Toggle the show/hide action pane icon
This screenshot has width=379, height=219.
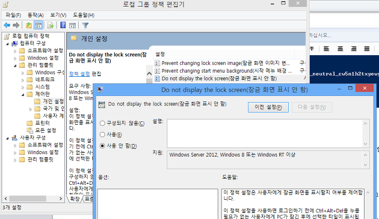(x=72, y=25)
